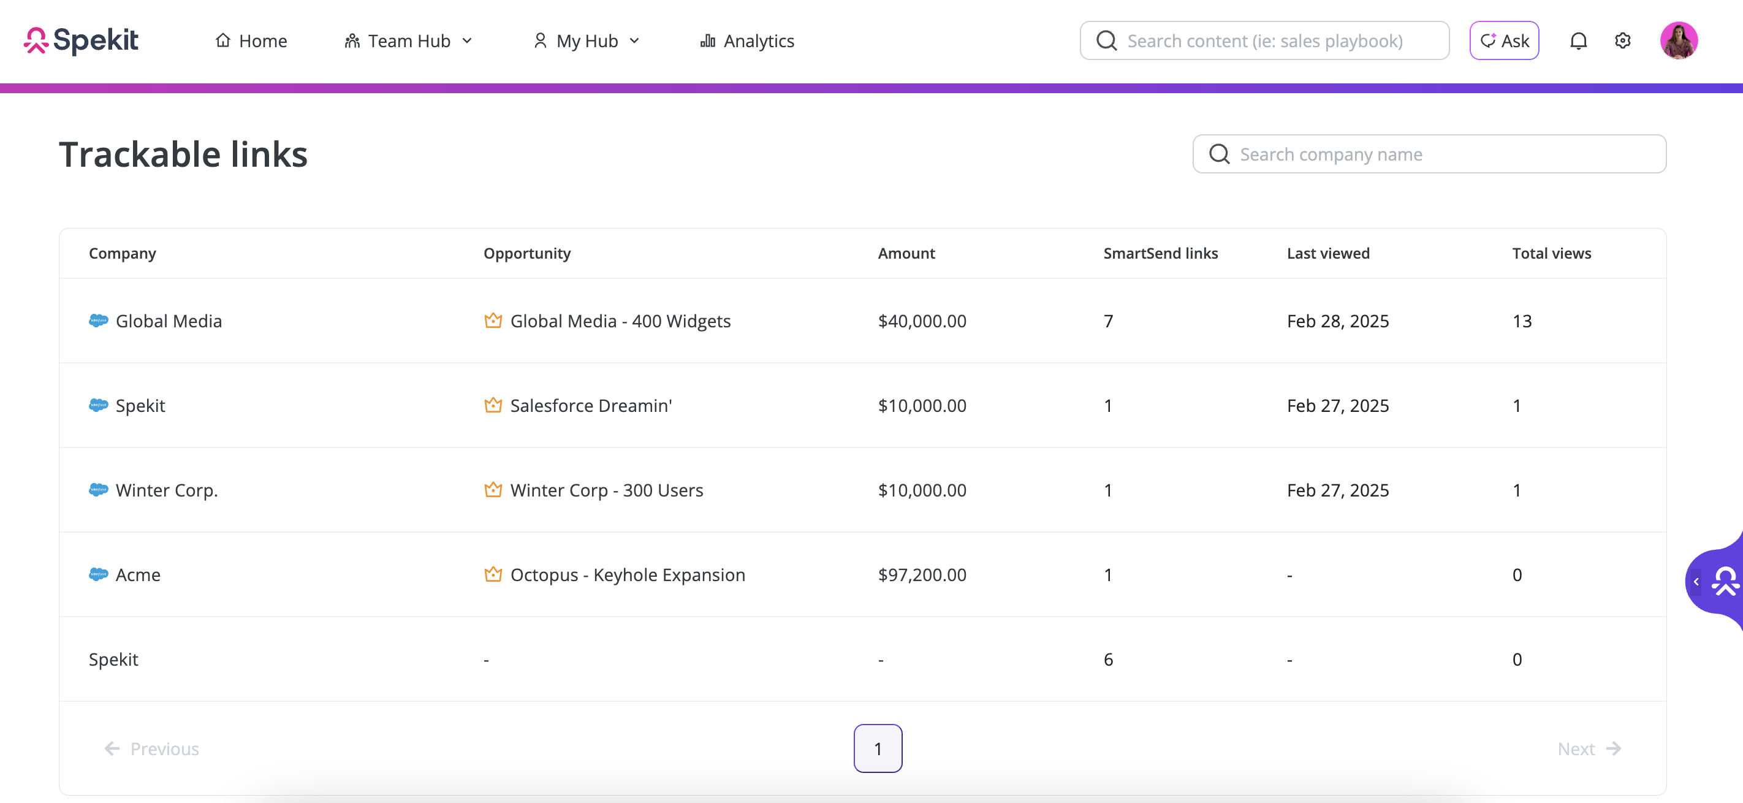
Task: Open Octopus - Keyhole Expansion opportunity
Action: click(627, 575)
